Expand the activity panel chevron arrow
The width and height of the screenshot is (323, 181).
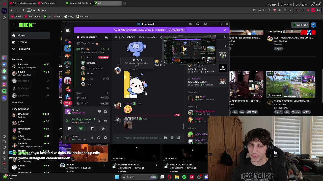(226, 46)
